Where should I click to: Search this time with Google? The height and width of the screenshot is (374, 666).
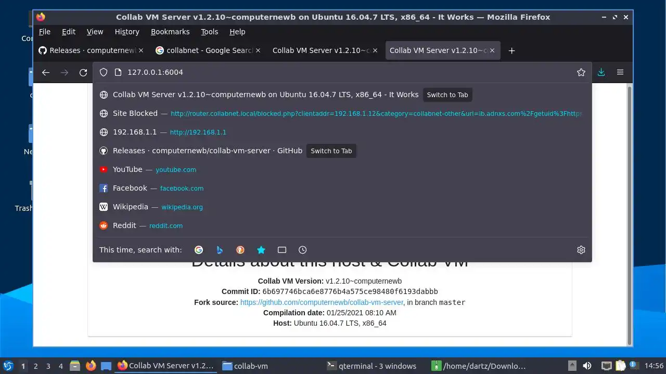point(199,250)
